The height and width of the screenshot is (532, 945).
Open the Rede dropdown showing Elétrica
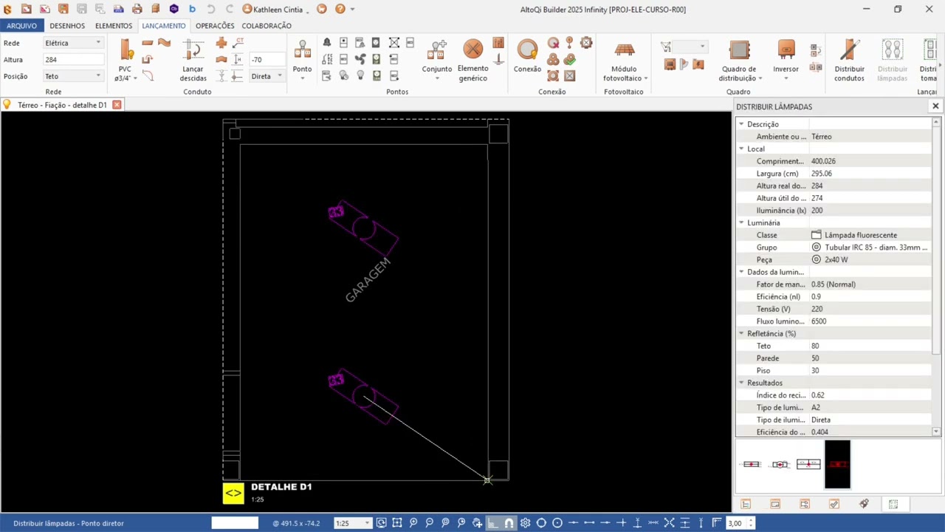click(73, 43)
